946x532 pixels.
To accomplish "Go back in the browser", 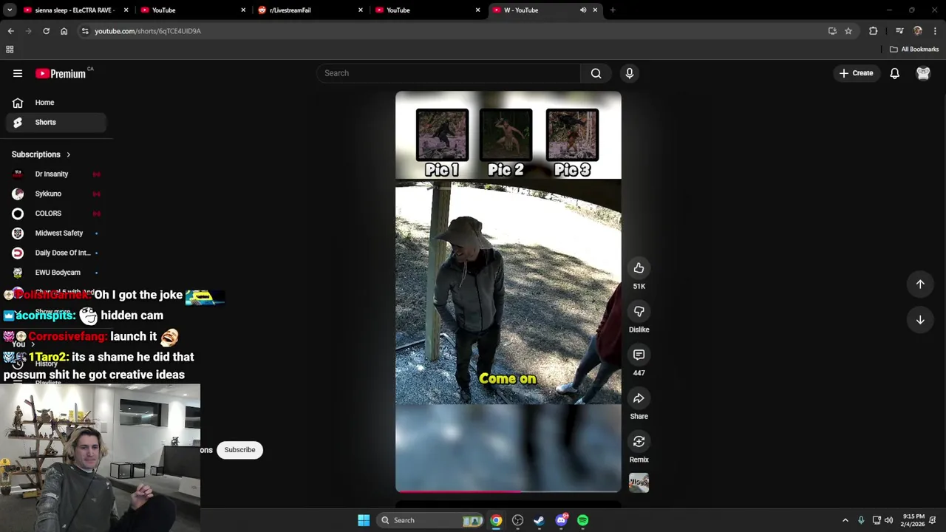I will coord(10,31).
